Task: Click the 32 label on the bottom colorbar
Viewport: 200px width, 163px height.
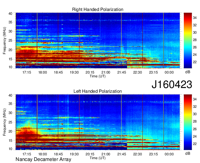Action: pos(195,107)
